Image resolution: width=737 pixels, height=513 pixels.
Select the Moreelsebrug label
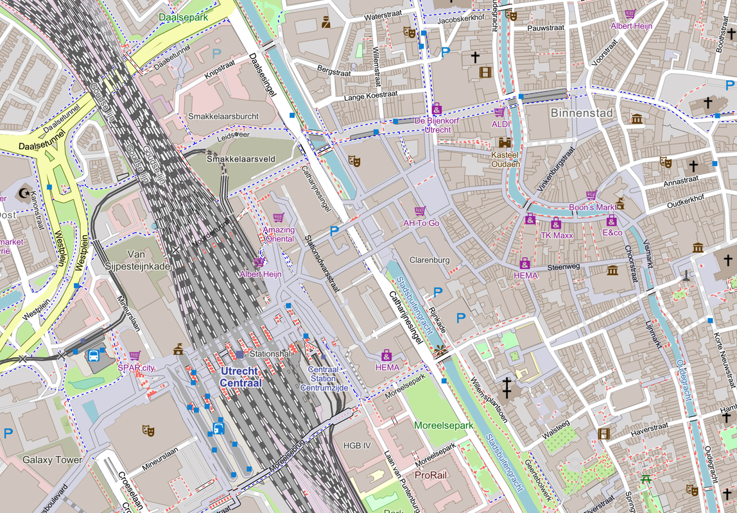click(x=288, y=455)
